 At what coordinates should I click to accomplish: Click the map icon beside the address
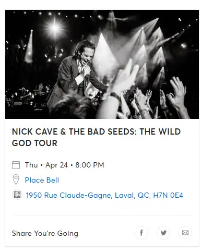pos(17,195)
